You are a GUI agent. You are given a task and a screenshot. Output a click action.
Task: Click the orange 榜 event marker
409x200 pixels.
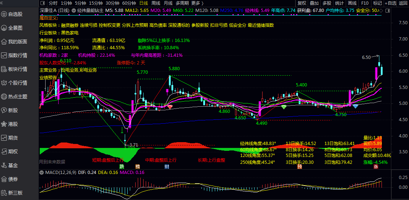click(137, 166)
